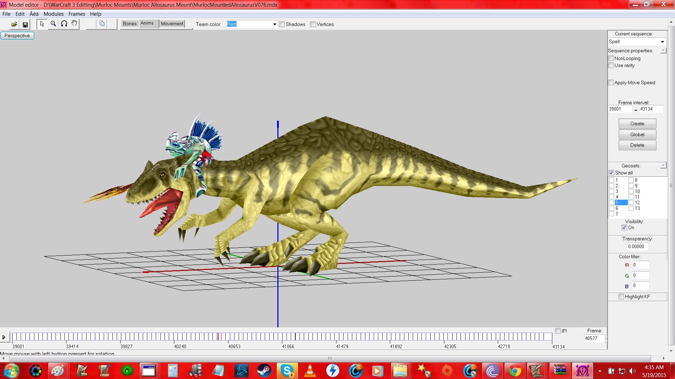Click the current Frame number field
This screenshot has width=675, height=379.
point(594,338)
